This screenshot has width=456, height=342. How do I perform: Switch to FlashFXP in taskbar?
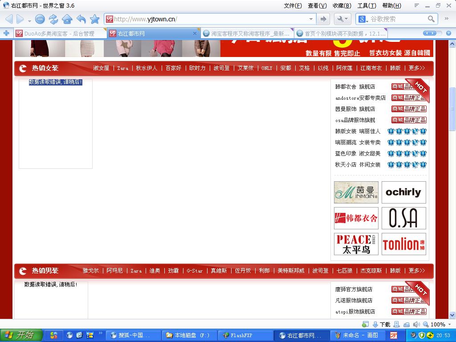point(246,335)
